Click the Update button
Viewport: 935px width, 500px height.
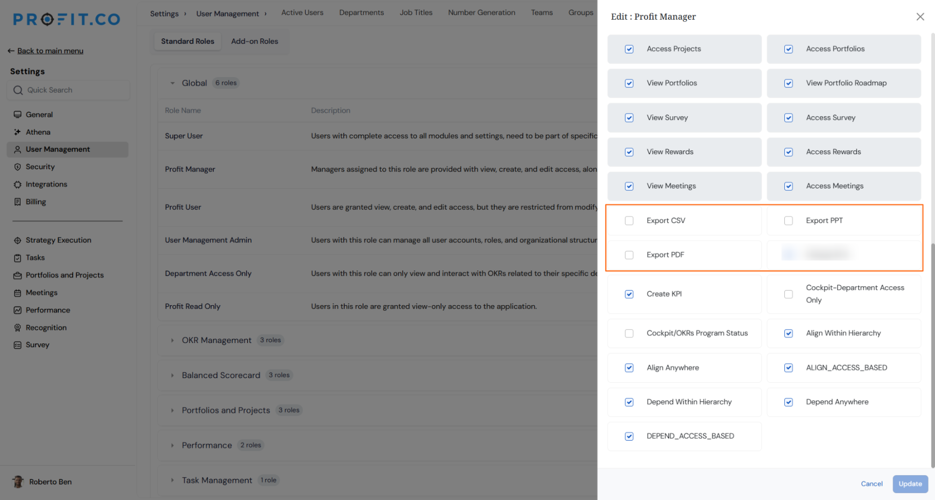click(x=910, y=484)
